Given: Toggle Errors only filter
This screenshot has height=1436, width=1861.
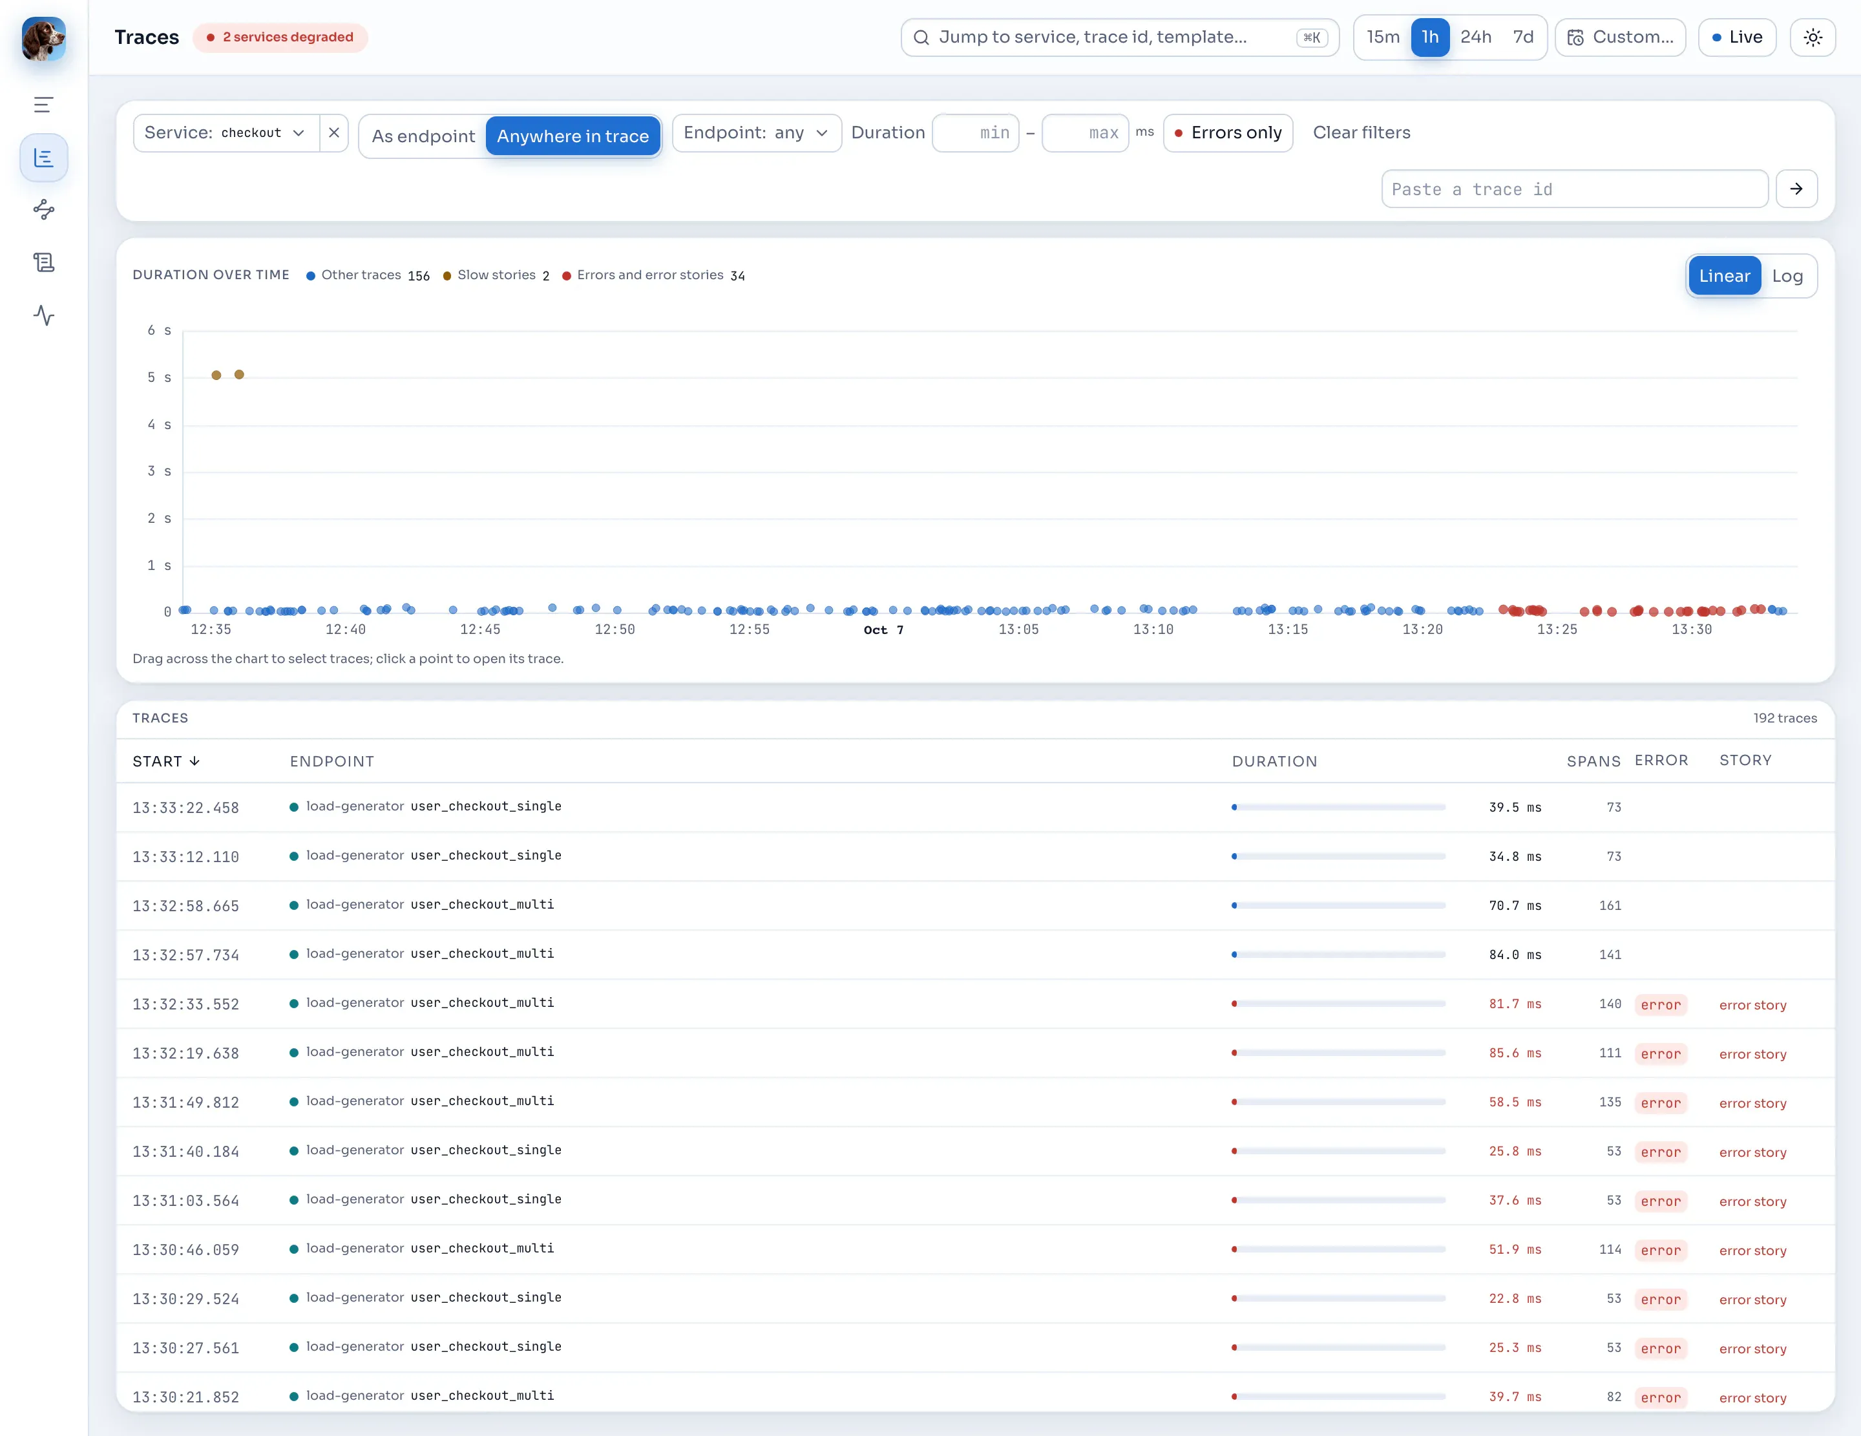Looking at the screenshot, I should tap(1228, 133).
